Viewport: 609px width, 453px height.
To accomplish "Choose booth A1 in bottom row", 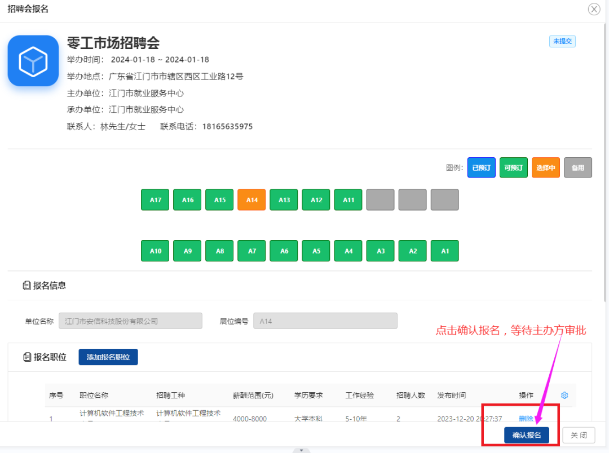I will point(444,251).
